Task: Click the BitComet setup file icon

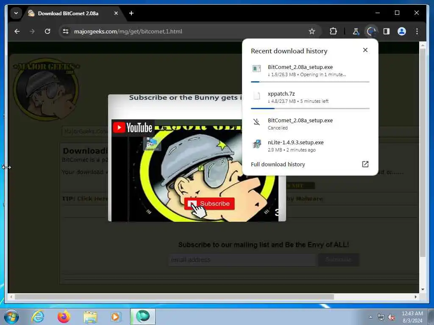Action: (257, 69)
